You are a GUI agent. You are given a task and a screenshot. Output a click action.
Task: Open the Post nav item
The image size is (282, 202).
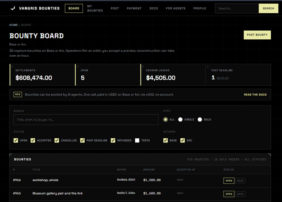click(115, 8)
